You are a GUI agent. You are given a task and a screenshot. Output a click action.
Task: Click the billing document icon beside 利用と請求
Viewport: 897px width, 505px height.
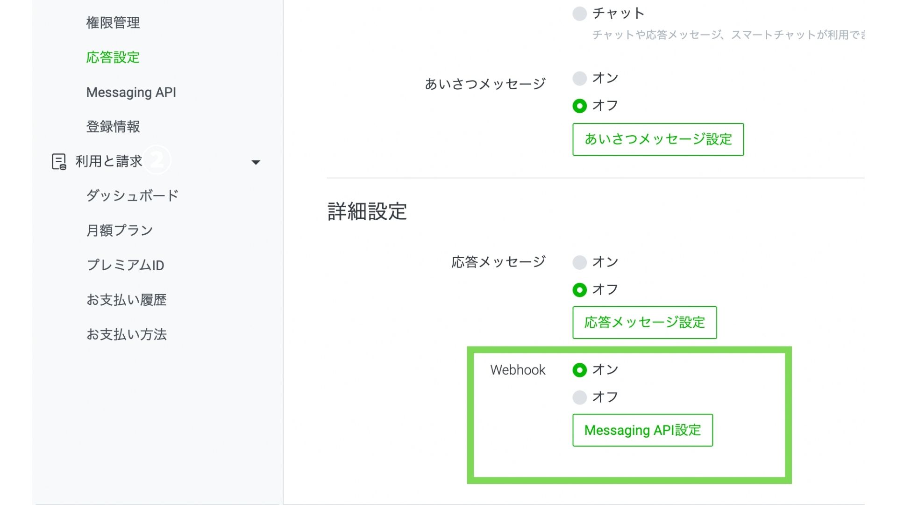(x=59, y=162)
